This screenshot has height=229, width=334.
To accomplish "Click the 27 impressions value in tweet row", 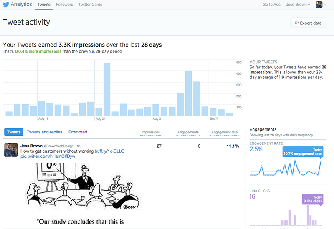I will (x=159, y=146).
